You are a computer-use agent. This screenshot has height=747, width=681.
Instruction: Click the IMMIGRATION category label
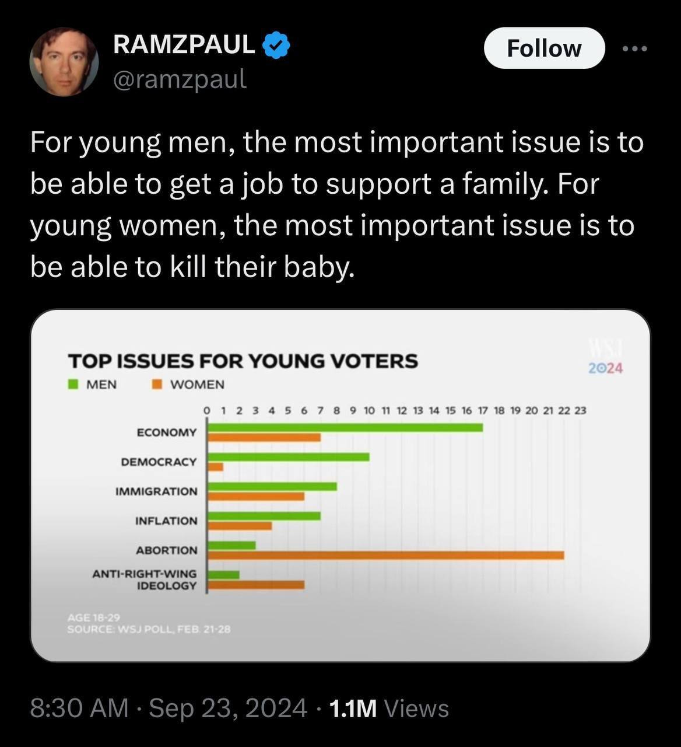tap(156, 491)
